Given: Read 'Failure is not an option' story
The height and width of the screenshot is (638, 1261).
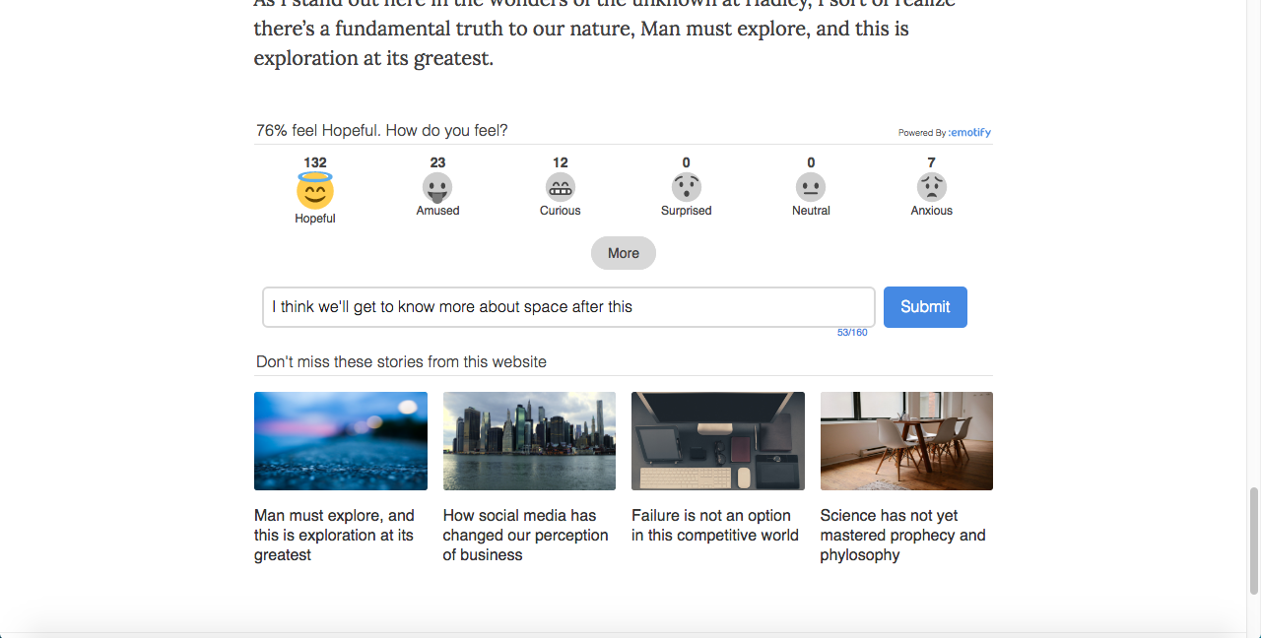Looking at the screenshot, I should (x=714, y=525).
